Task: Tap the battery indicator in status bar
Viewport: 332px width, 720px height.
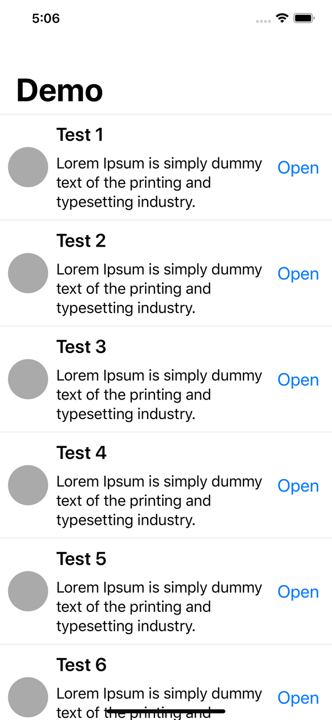Action: [x=304, y=18]
